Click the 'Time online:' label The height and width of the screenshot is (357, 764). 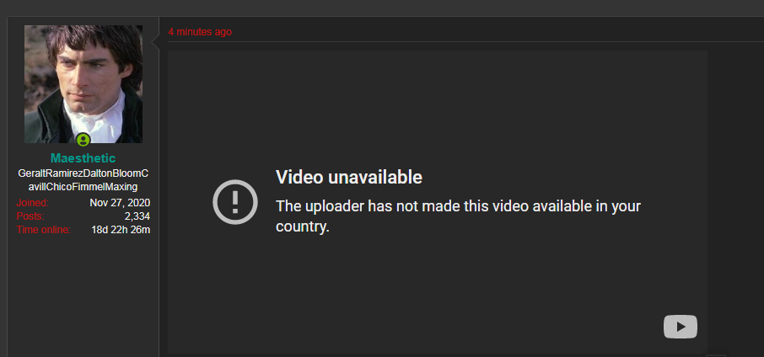click(x=43, y=230)
